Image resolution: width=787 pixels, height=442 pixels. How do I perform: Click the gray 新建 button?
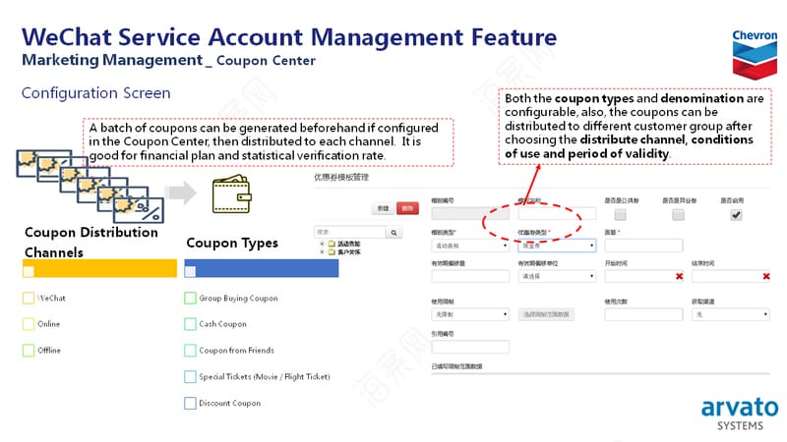pyautogui.click(x=383, y=208)
